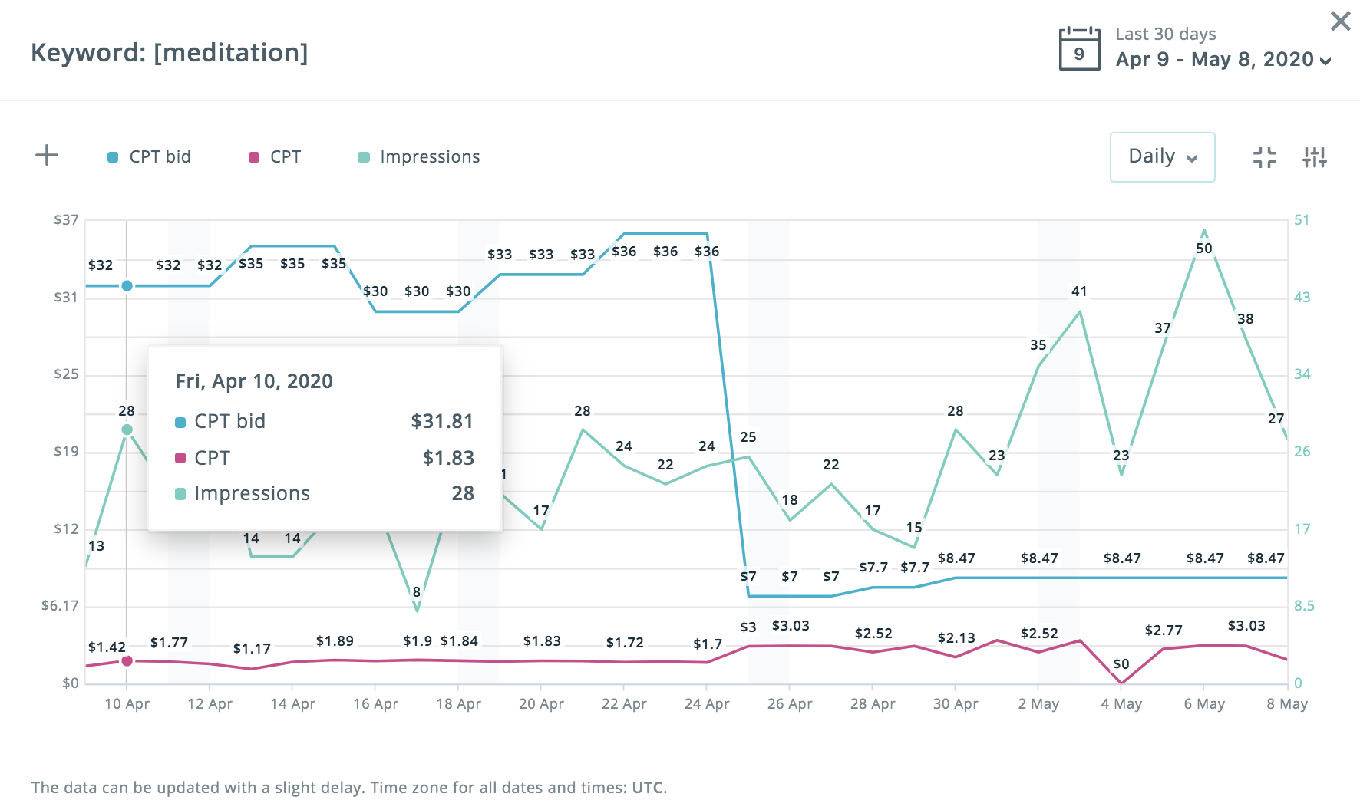Click the blue CPT bid legend marker
Viewport: 1360px width, 810px height.
pyautogui.click(x=111, y=156)
